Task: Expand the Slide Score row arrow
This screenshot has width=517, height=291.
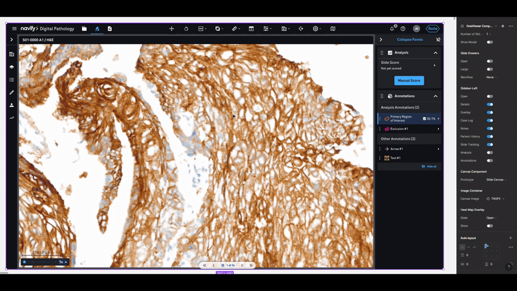Action: (x=434, y=65)
